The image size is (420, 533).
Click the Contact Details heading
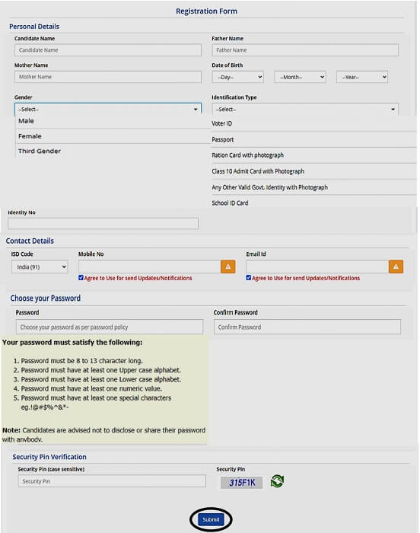point(30,241)
